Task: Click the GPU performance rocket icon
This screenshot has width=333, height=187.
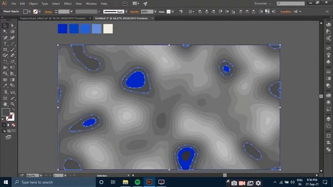Action: point(145,4)
